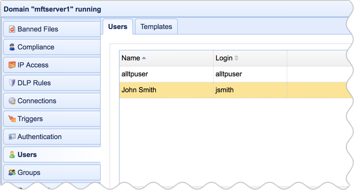Viewport: 354px width, 190px height.
Task: Click the jsmith login cell
Action: coord(250,90)
